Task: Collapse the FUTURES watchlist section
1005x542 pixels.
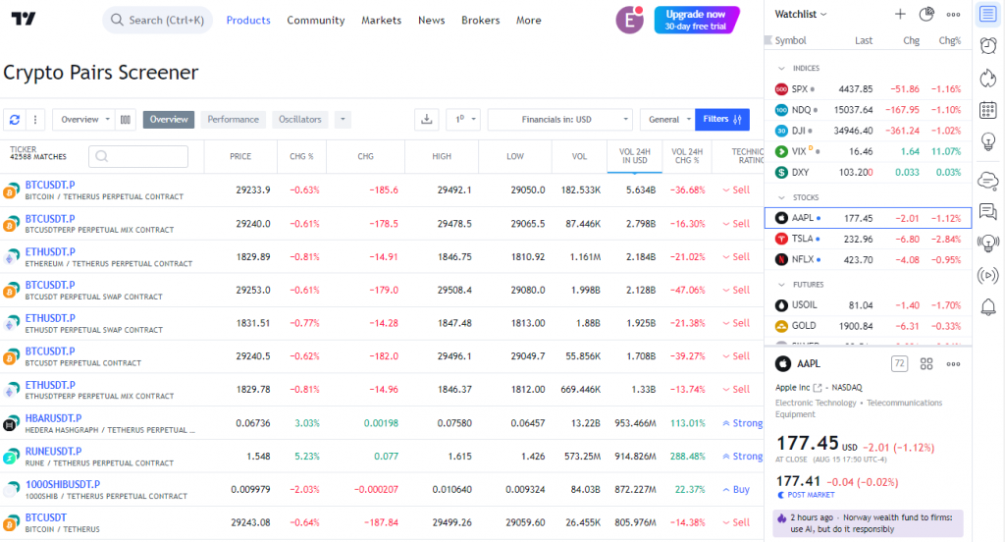Action: [780, 284]
